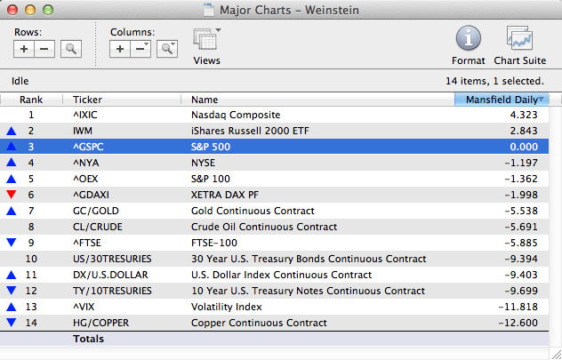Sort by the Mansfield Daily column header
Viewport: 562px width, 360px height.
(502, 100)
